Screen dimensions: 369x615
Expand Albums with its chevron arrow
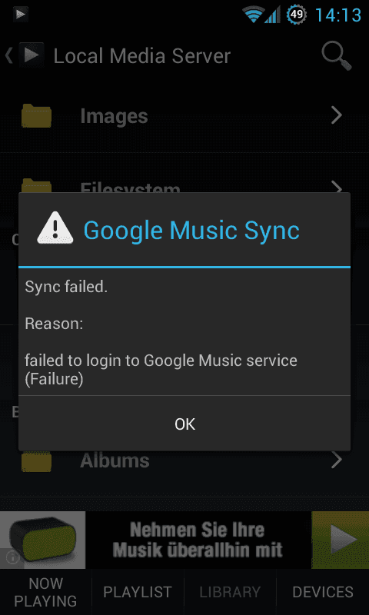click(337, 461)
